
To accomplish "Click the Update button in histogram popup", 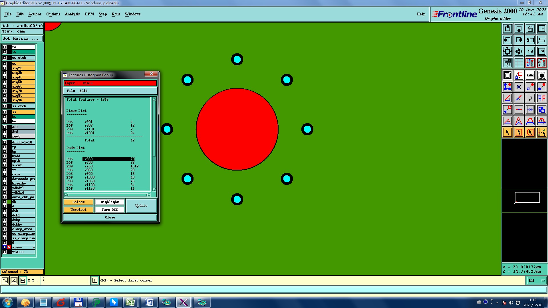I will pos(141,206).
